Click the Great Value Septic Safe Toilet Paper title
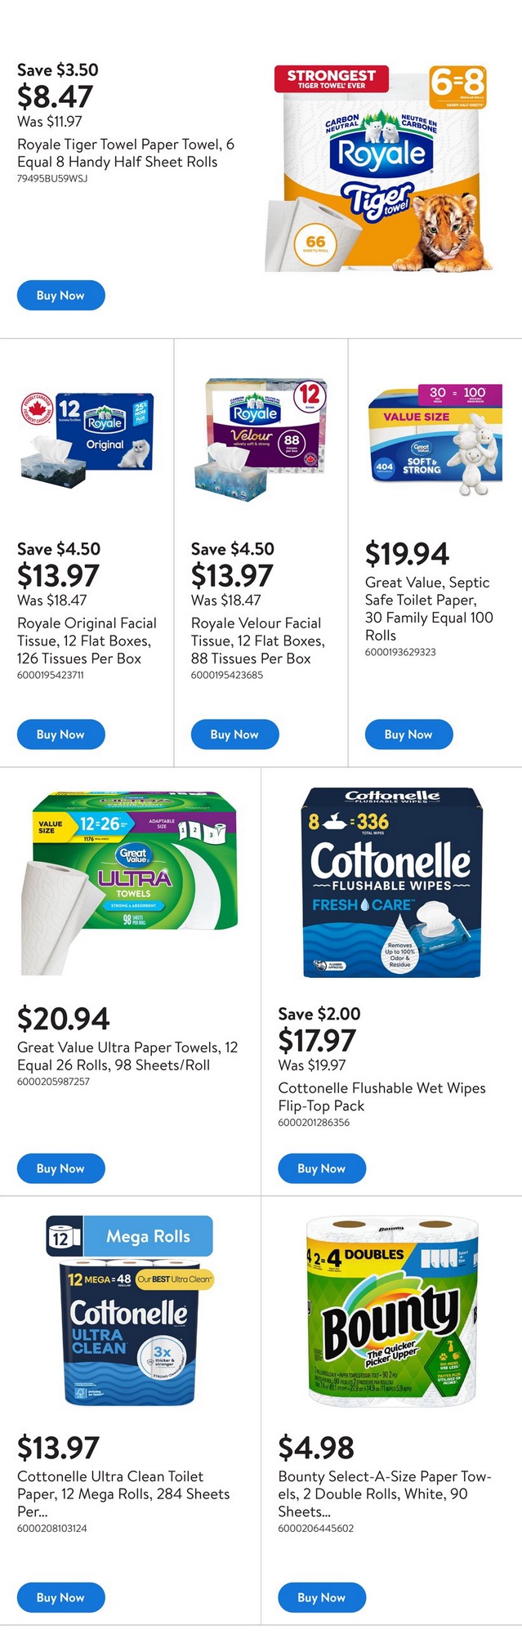The height and width of the screenshot is (1634, 522). (x=428, y=609)
